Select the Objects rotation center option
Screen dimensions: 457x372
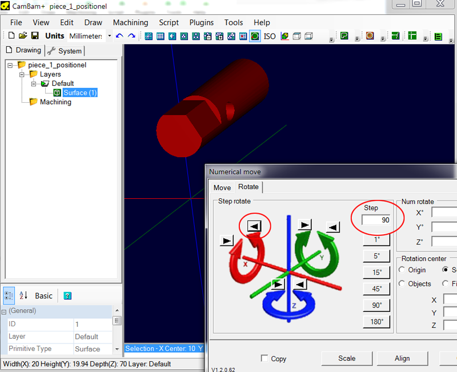[402, 283]
